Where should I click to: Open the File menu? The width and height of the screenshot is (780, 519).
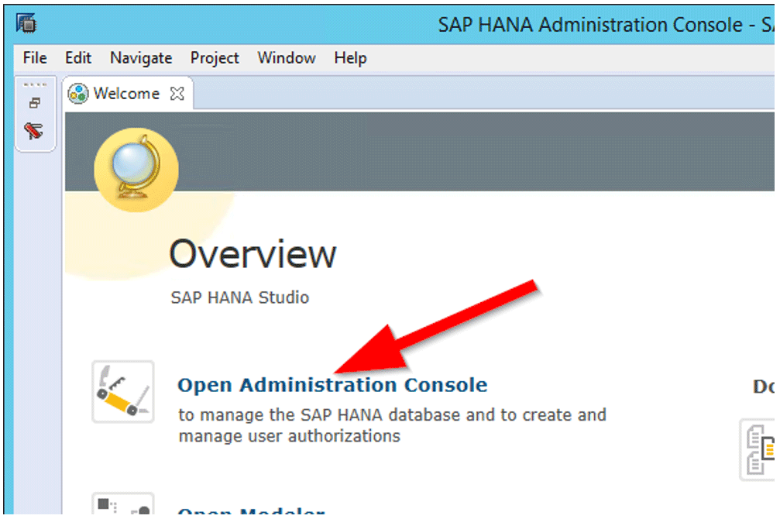pos(35,58)
